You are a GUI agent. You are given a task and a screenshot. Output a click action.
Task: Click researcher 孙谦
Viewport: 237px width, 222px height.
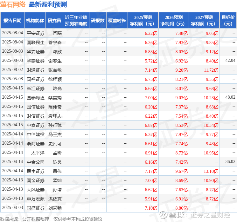click(x=57, y=190)
